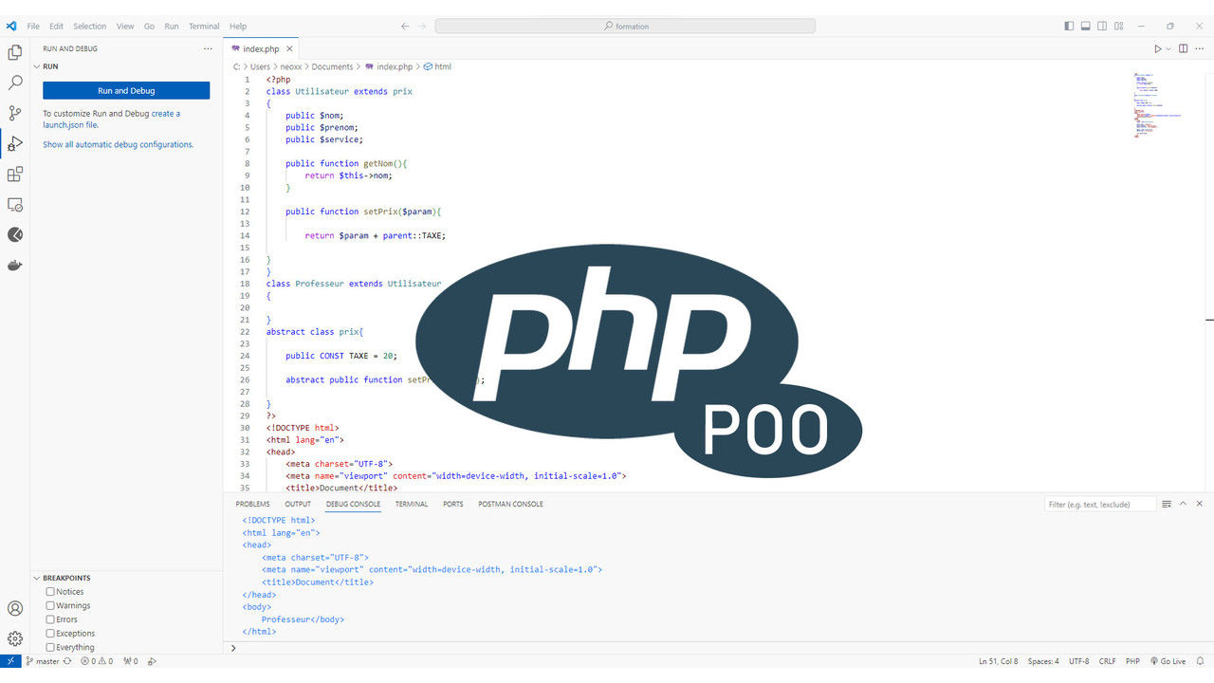Open the Help menu
The height and width of the screenshot is (683, 1214).
coord(238,26)
